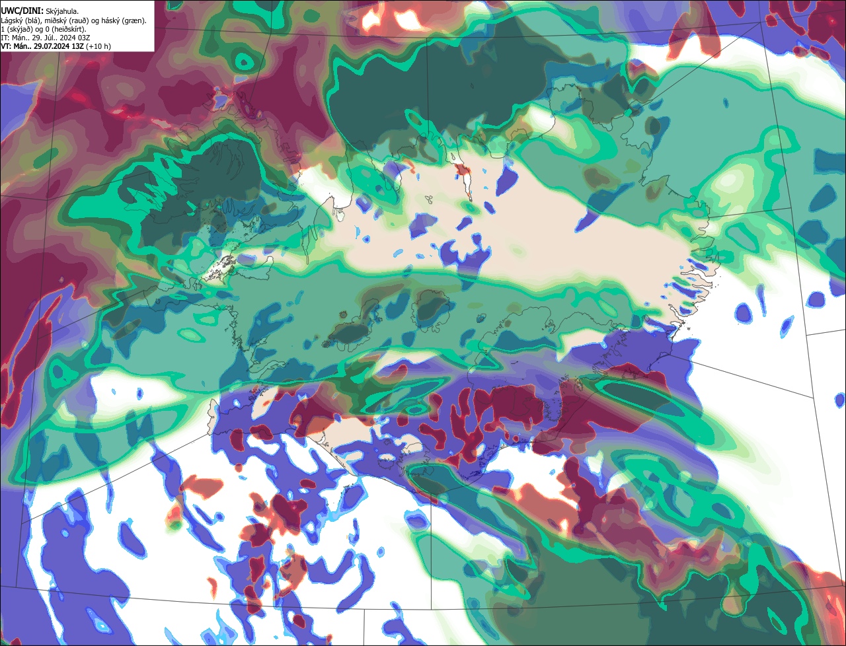
Task: Click the legend line starting "Lágský (blá)"
Action: coord(74,20)
